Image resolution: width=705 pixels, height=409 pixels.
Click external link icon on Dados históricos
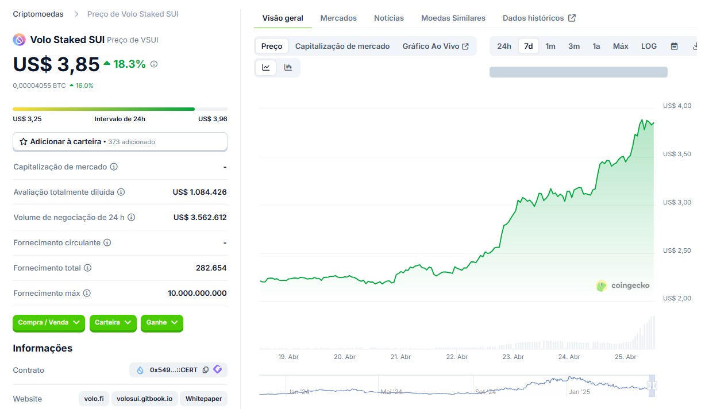pos(572,18)
